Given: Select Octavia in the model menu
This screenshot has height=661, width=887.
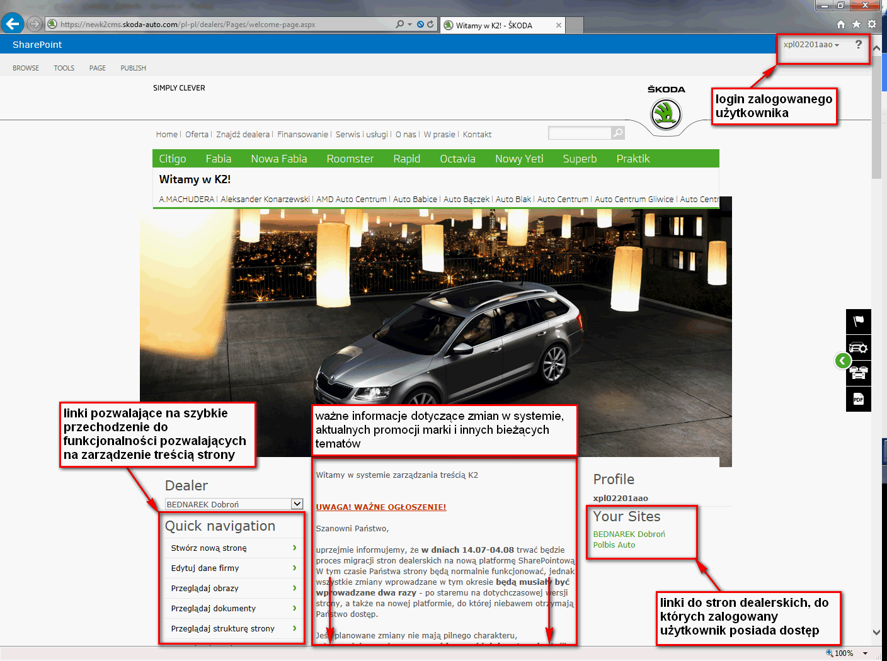Looking at the screenshot, I should 457,159.
